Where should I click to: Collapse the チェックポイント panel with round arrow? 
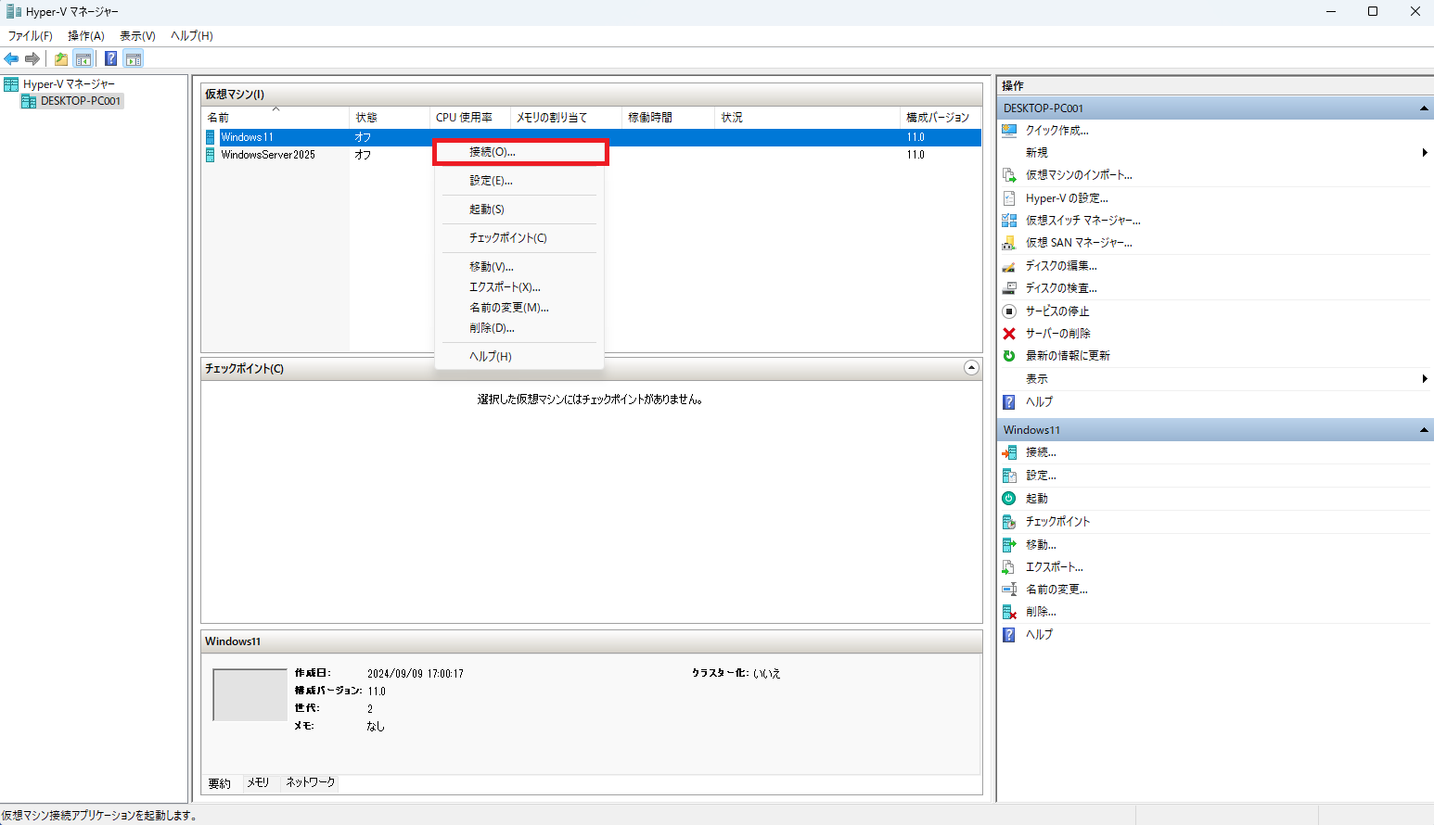coord(971,368)
